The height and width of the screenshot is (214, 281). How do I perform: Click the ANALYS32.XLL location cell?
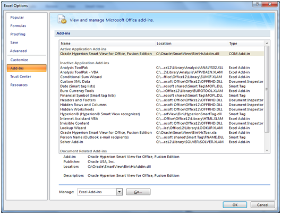coord(190,67)
